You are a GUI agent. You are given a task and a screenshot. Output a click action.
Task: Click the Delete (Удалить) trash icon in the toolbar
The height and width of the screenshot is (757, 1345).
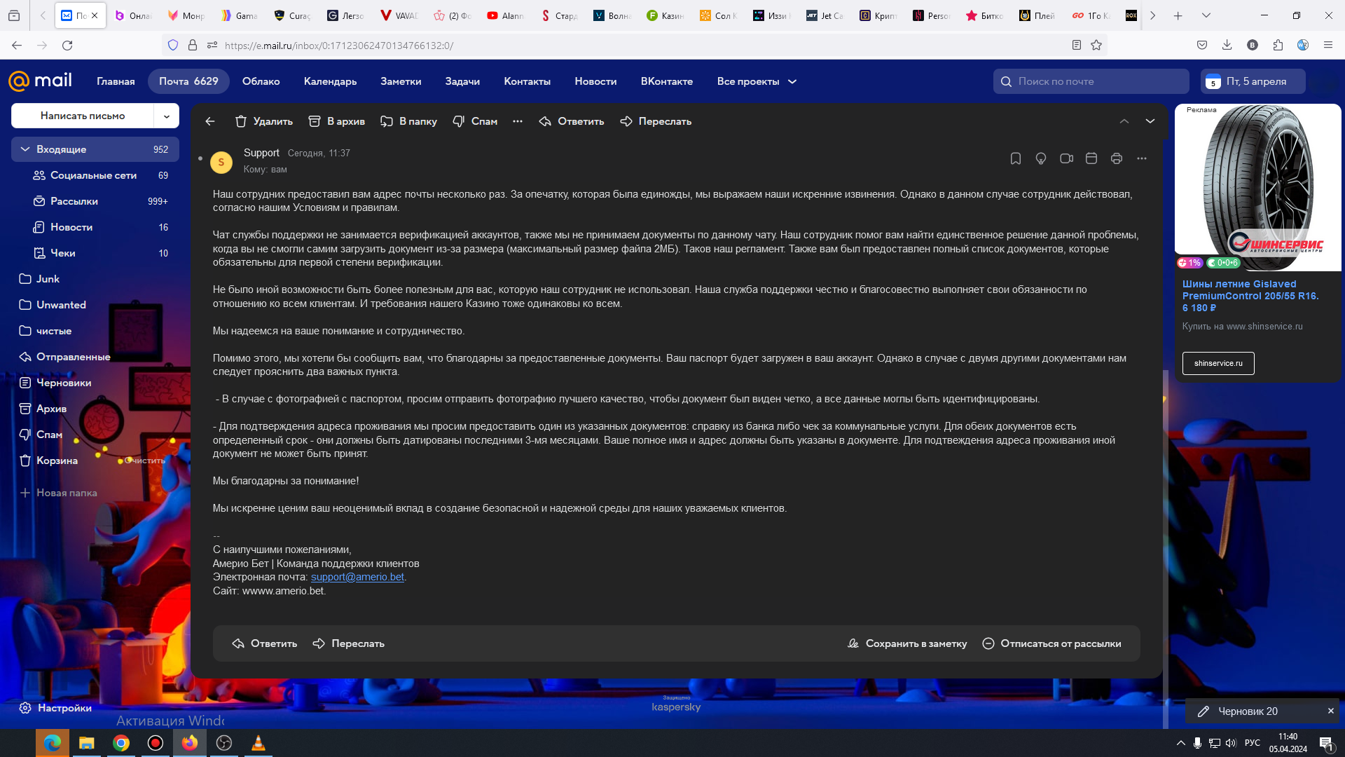pos(241,121)
